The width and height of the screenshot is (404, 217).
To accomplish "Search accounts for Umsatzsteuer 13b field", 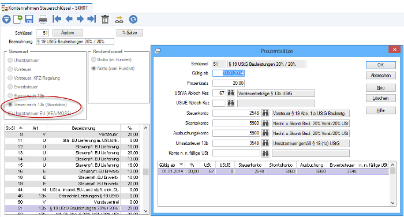I will [265, 143].
